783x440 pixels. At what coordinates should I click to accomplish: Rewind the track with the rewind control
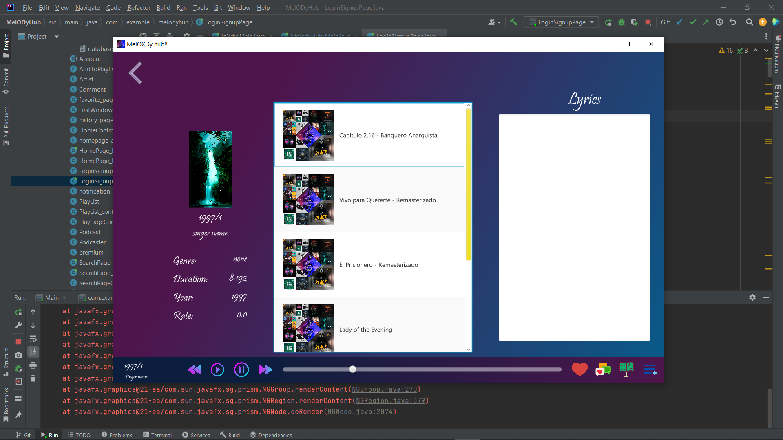tap(194, 370)
